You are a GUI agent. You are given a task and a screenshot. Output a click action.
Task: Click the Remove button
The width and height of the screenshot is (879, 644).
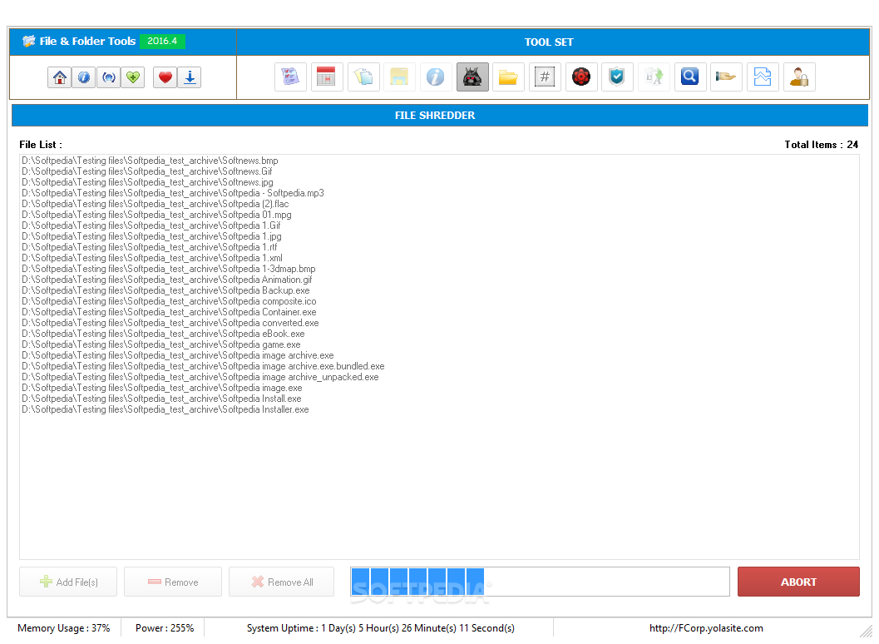click(x=173, y=582)
